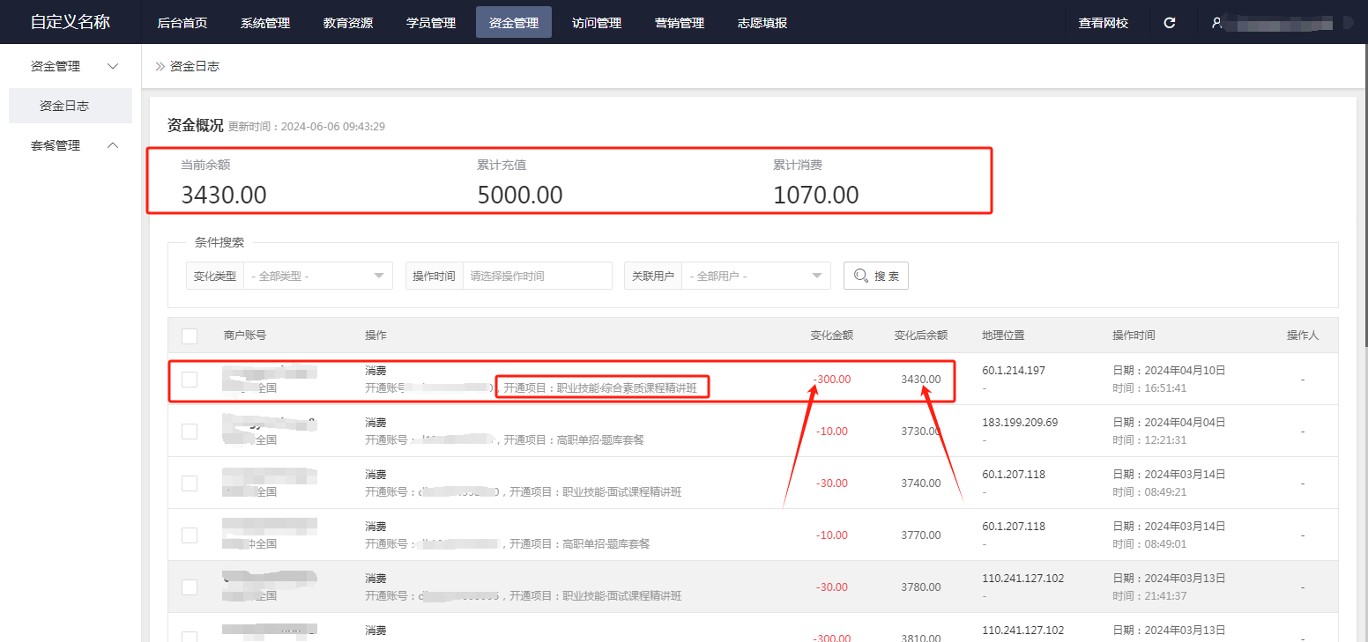1368x642 pixels.
Task: Click the 查看网校 link
Action: (x=1104, y=23)
